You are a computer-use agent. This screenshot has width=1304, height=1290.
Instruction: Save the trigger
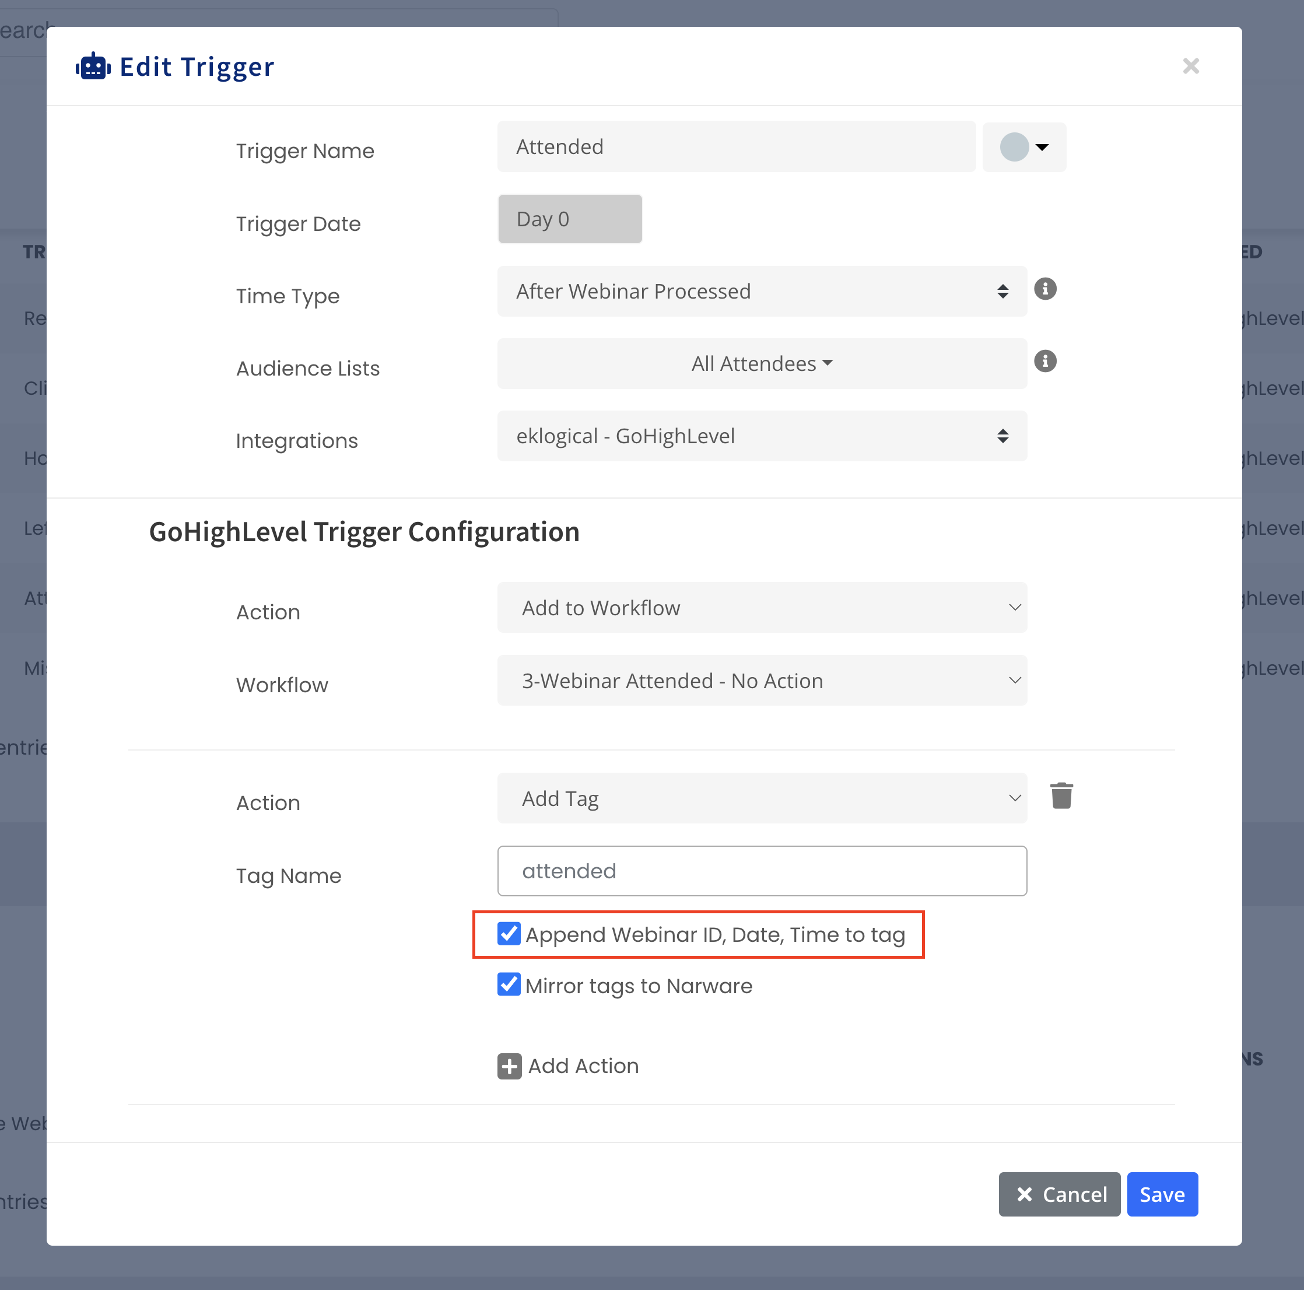pos(1162,1194)
